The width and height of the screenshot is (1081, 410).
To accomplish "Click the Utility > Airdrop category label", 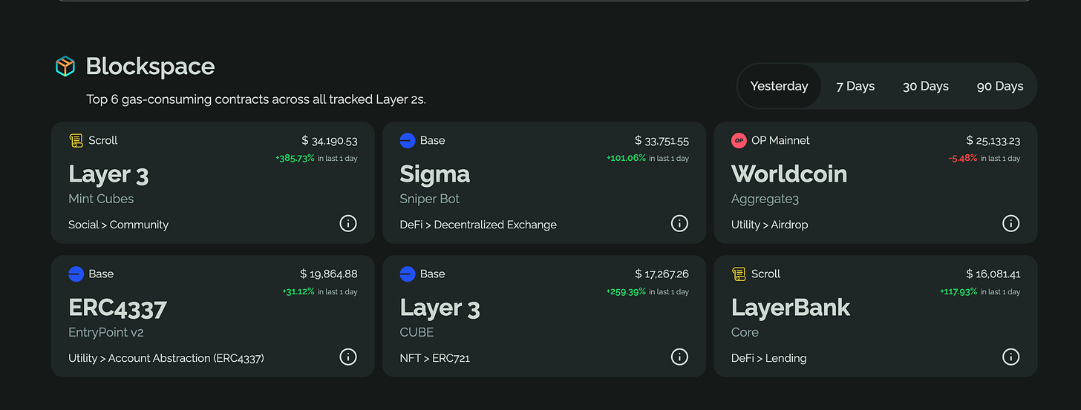I will coord(769,225).
